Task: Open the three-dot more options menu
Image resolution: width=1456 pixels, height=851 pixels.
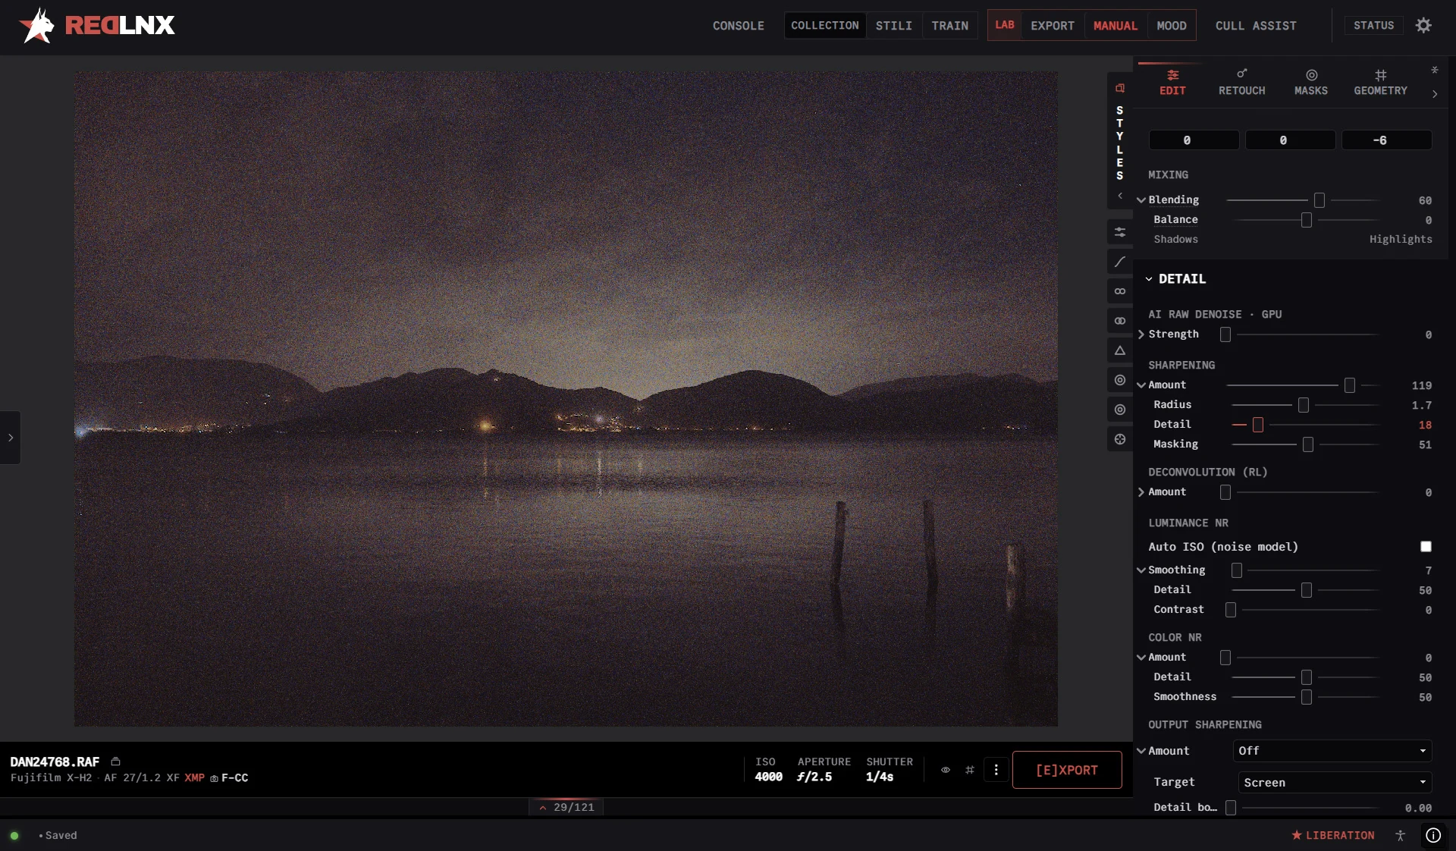Action: pos(996,770)
